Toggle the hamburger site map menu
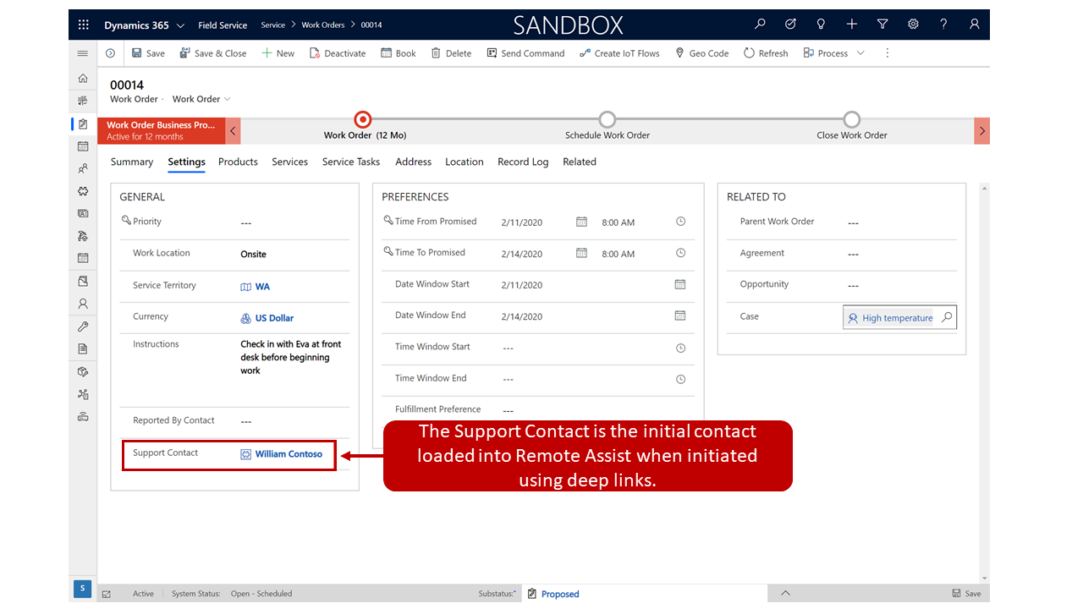Viewport: 1083px width, 609px height. 83,53
